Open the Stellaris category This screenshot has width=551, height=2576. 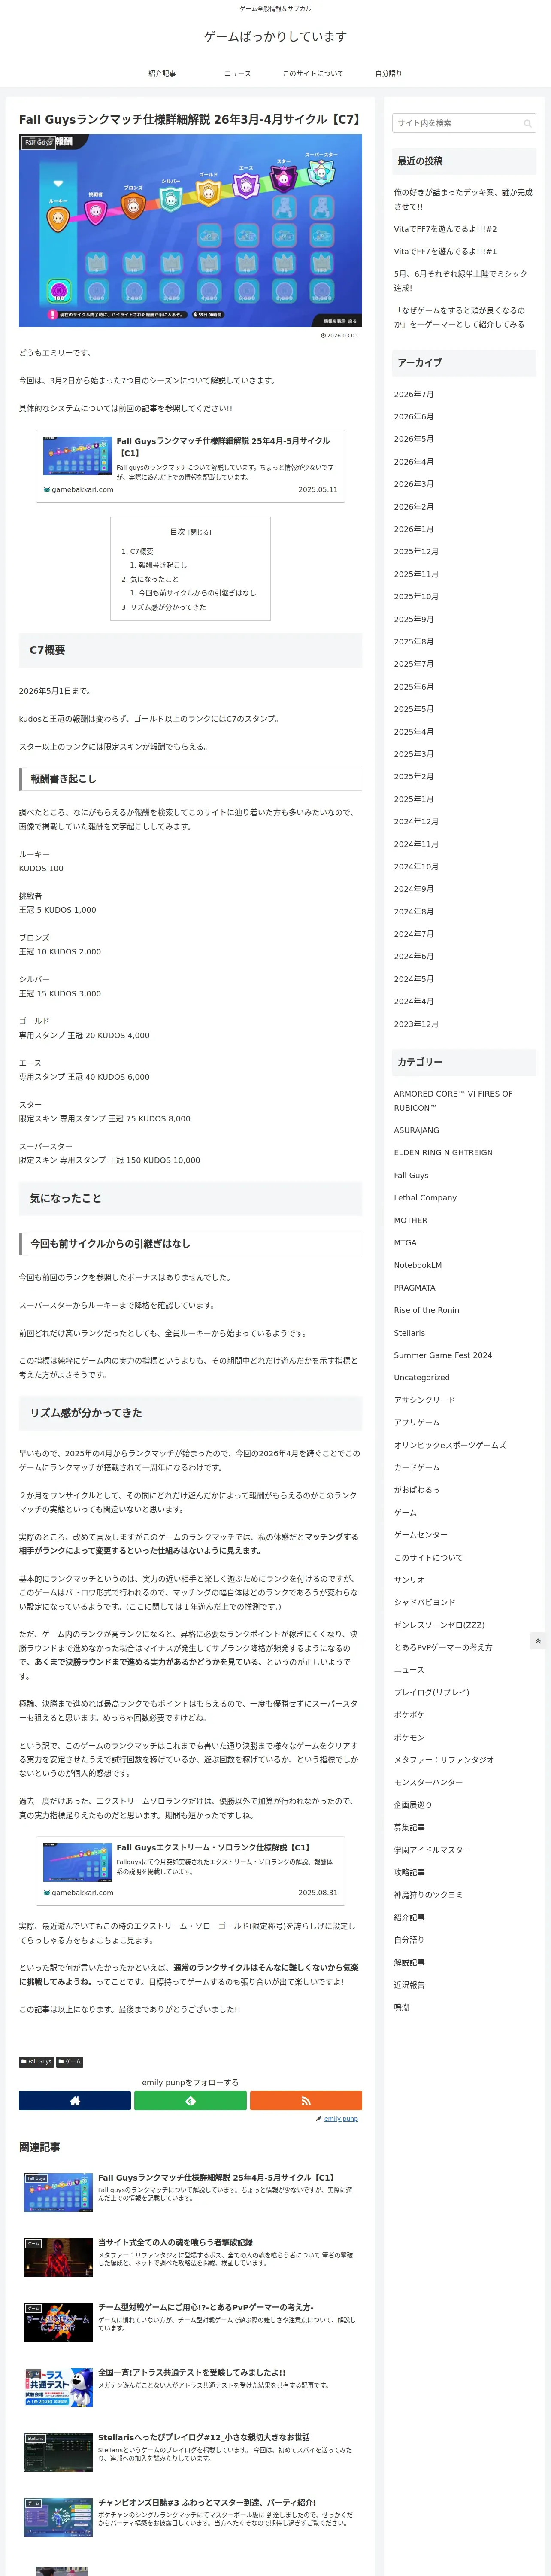coord(409,1333)
